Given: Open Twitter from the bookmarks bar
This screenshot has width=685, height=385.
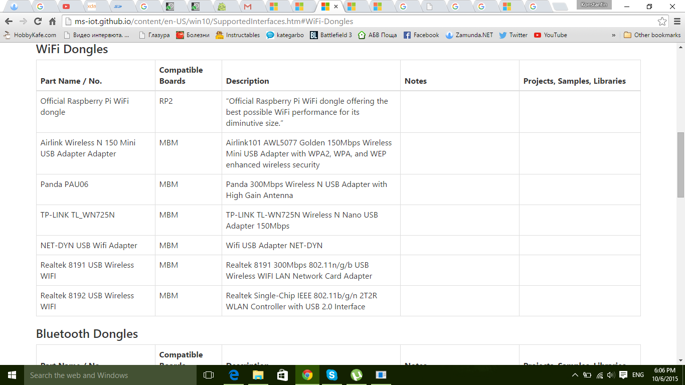Looking at the screenshot, I should click(x=513, y=35).
